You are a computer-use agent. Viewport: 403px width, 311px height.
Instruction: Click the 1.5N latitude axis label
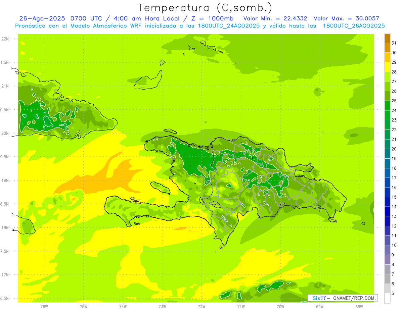(x=5, y=62)
